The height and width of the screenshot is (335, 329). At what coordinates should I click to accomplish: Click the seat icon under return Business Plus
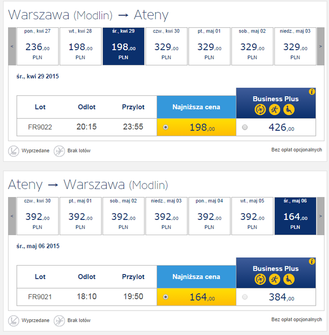point(289,278)
